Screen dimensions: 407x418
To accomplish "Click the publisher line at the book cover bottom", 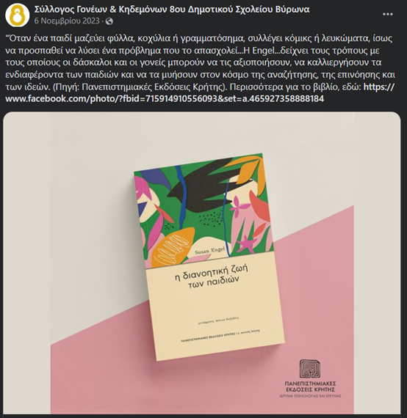I will point(220,336).
